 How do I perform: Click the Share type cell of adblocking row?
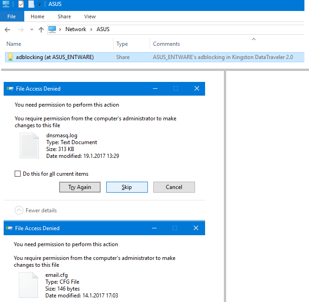coord(123,57)
